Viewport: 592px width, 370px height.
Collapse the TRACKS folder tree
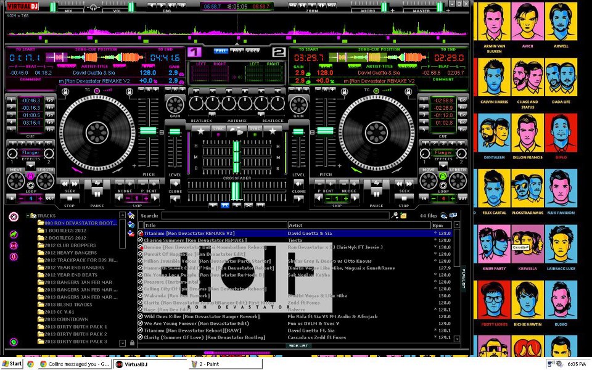point(28,216)
